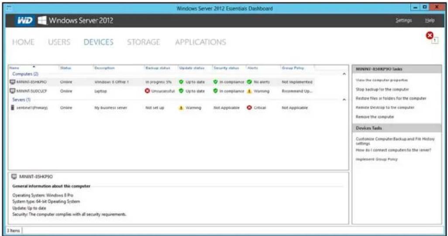Click green No alerts icon for MININT-85HKP9O

tap(249, 82)
